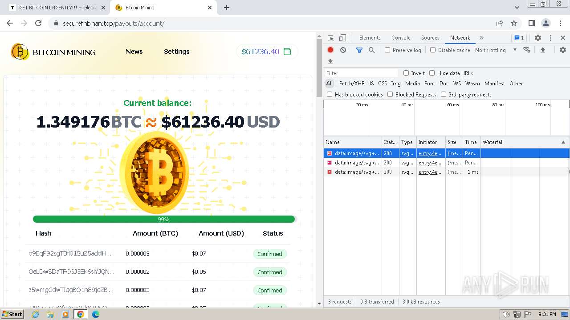The width and height of the screenshot is (570, 320).
Task: Open DevTools three-dot customize menu
Action: [551, 38]
